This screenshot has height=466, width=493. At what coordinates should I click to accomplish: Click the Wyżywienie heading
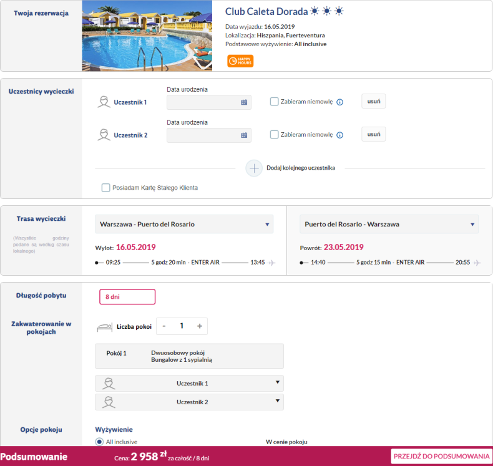[114, 430]
